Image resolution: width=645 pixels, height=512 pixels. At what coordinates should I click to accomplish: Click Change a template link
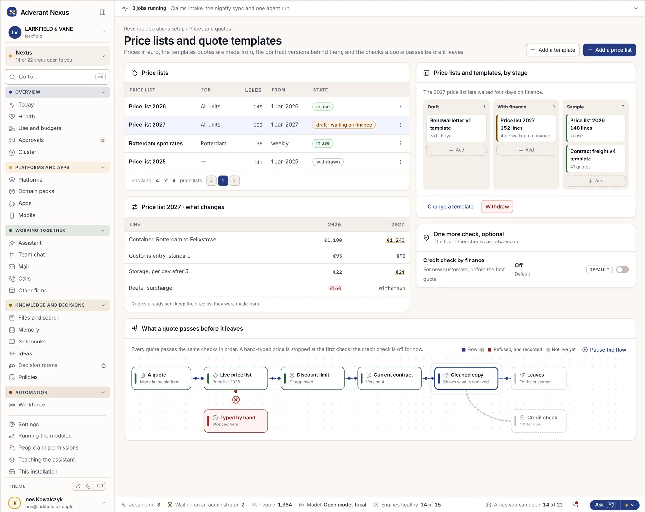[x=450, y=207]
